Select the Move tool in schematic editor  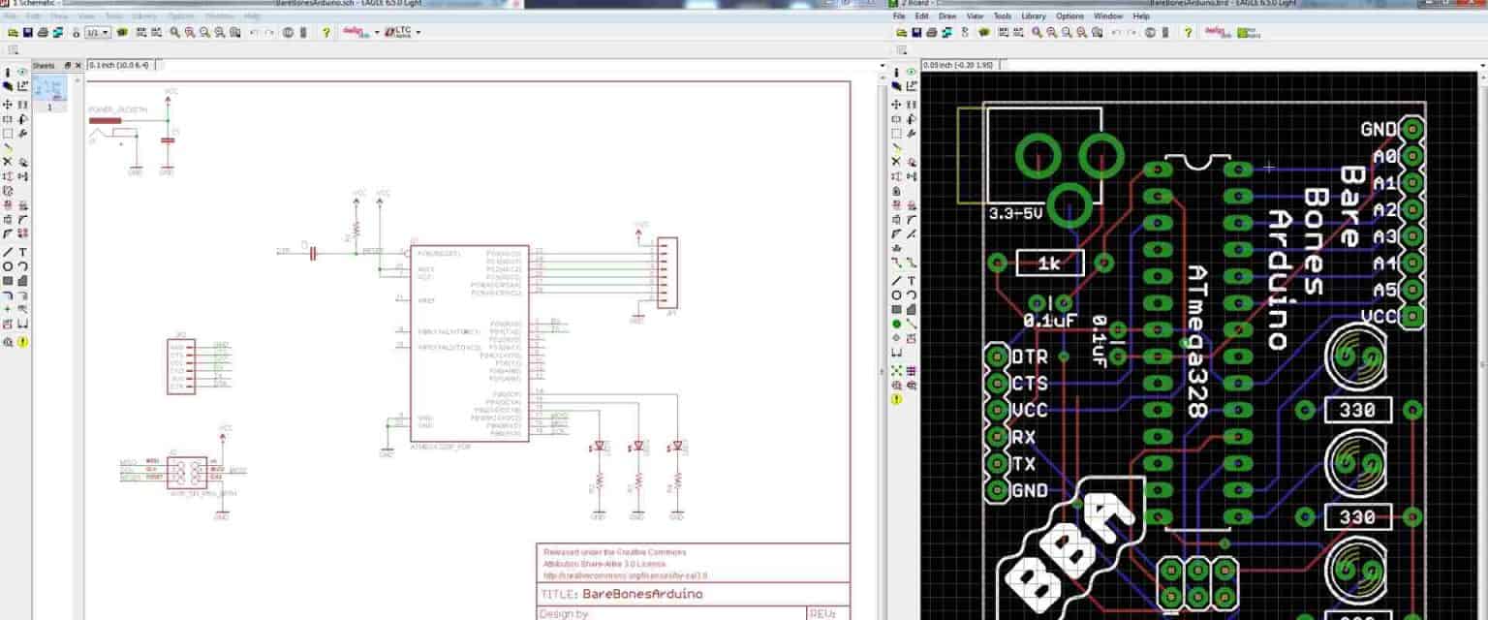8,104
